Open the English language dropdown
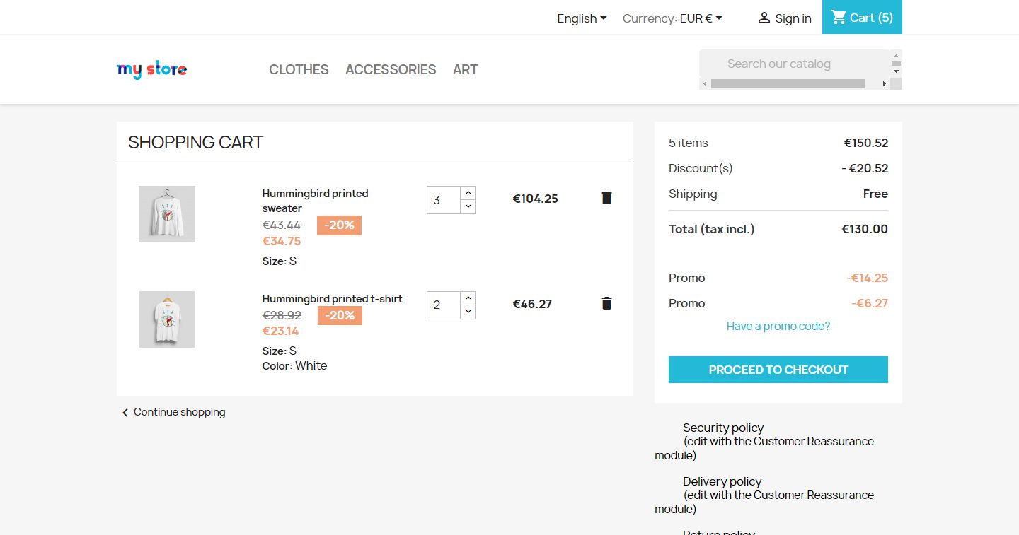 point(582,18)
